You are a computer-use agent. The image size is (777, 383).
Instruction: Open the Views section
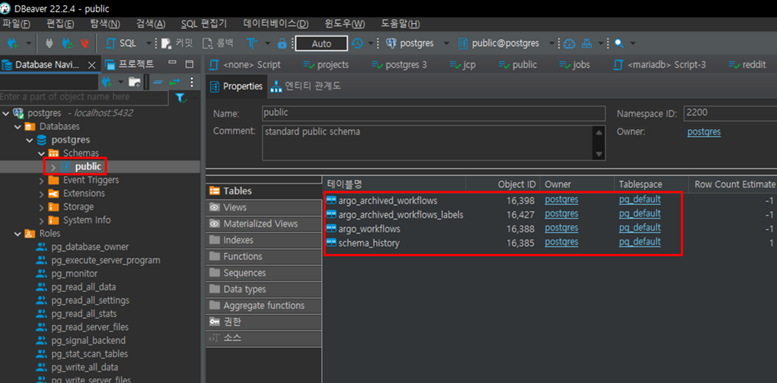click(x=263, y=207)
